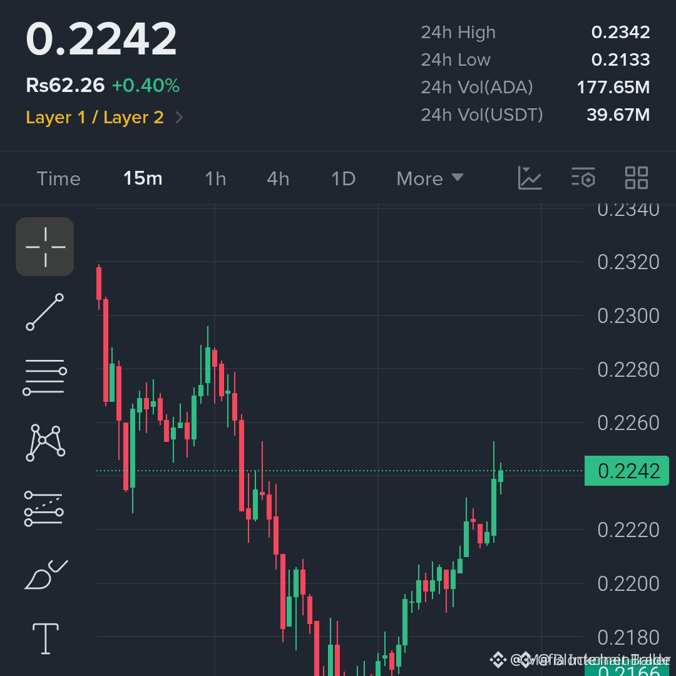
Task: Click the 0.2300 price axis label
Action: point(628,316)
